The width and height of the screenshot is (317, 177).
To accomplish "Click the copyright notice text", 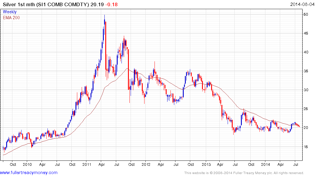I will click(x=244, y=173).
